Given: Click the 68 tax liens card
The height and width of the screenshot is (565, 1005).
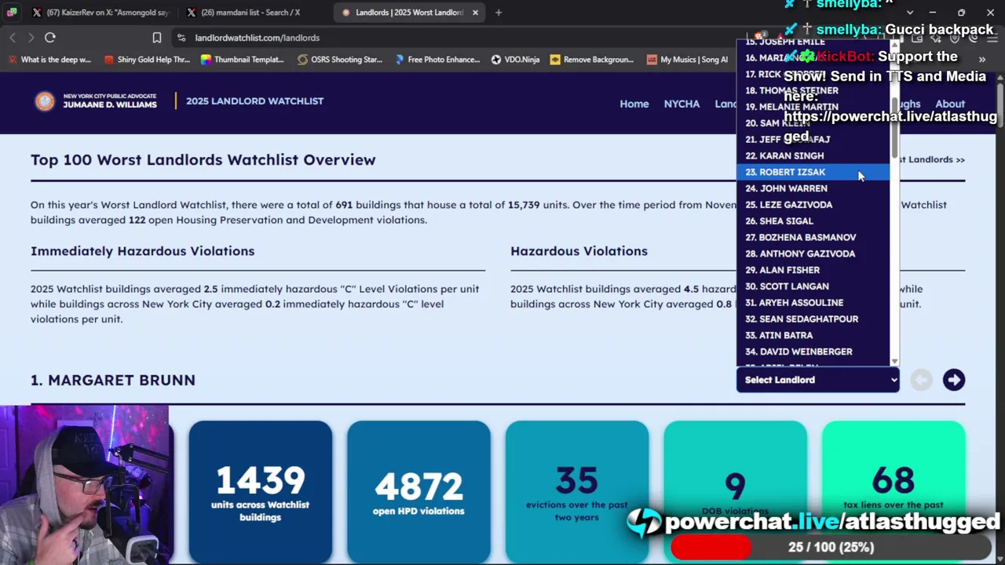Looking at the screenshot, I should coord(894,492).
